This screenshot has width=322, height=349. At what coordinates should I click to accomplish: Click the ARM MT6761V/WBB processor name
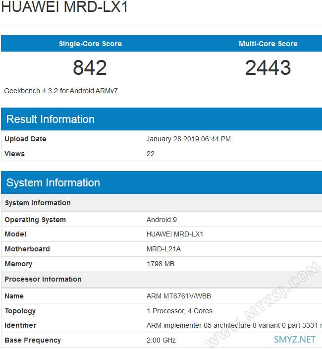coord(179,296)
